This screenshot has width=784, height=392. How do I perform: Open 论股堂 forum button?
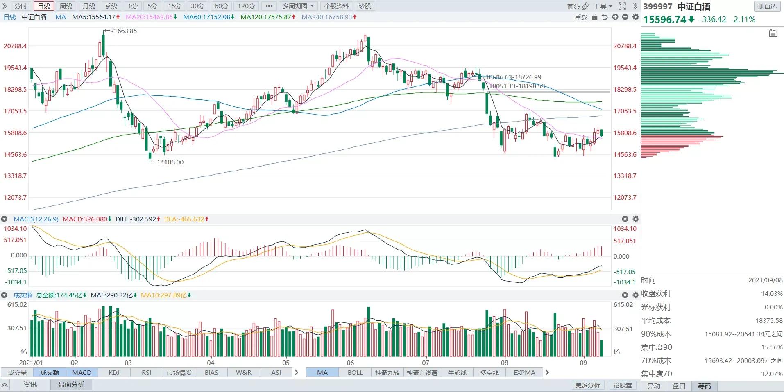623,385
